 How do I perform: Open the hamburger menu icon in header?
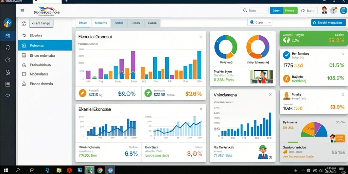pos(22,11)
